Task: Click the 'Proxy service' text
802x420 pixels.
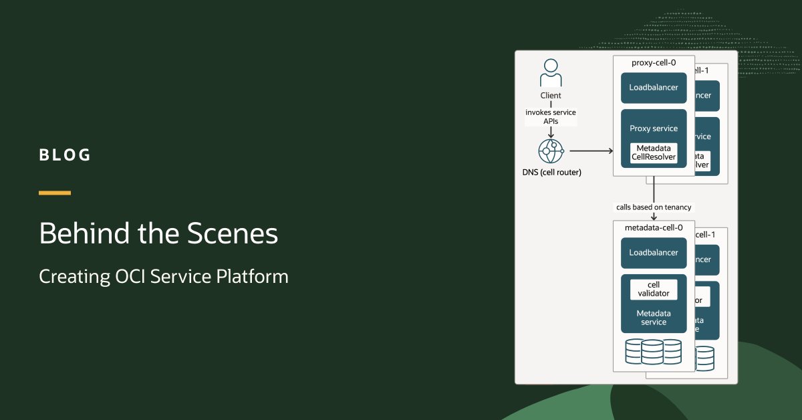Action: coord(654,128)
